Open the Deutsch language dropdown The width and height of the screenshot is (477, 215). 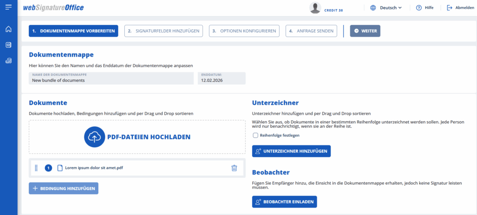[391, 8]
